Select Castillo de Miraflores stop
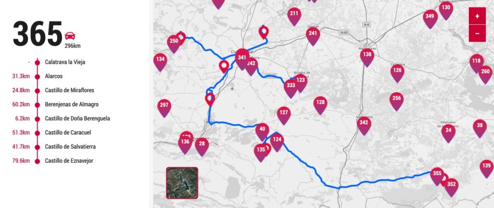The height and width of the screenshot is (208, 494). coord(69,90)
